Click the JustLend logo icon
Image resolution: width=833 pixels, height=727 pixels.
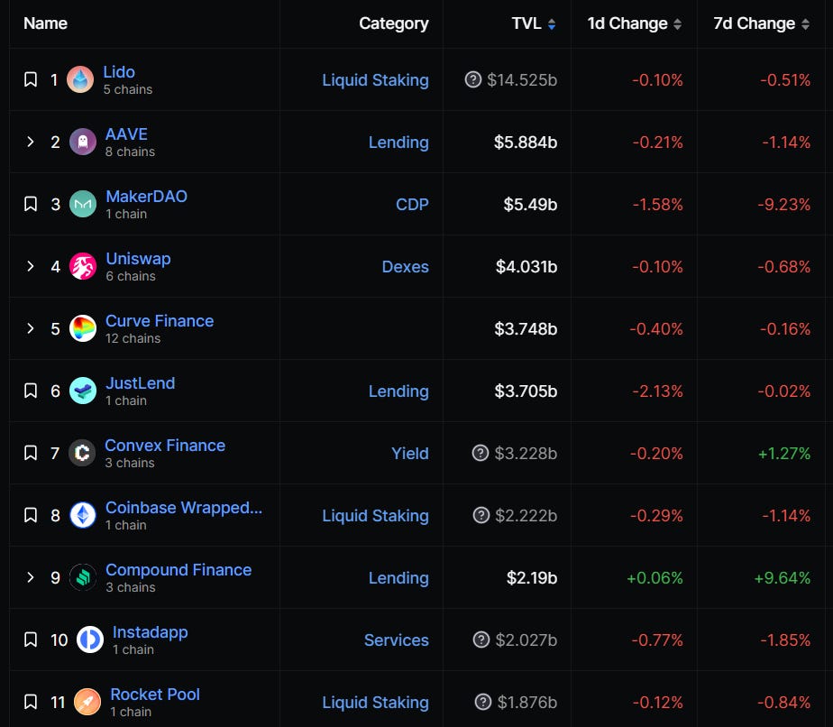tap(83, 391)
